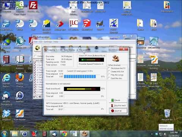Viewport: 182px width, 137px height.
Task: Click the used CPU time meter
Action: tap(91, 60)
